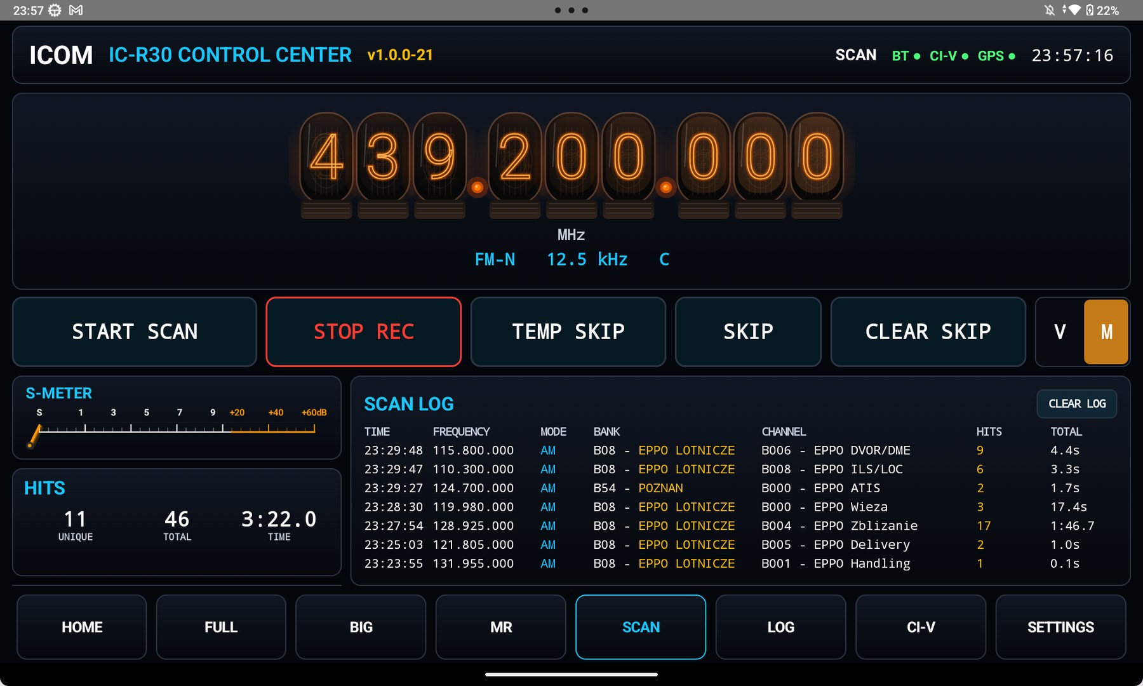Tap the 12.5 kHz step label
Viewport: 1143px width, 686px height.
pos(587,259)
